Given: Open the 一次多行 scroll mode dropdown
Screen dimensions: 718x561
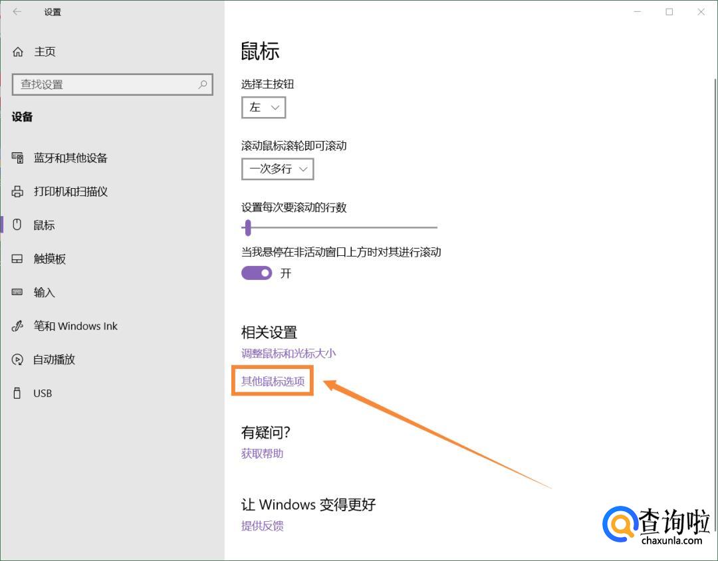Looking at the screenshot, I should point(277,169).
